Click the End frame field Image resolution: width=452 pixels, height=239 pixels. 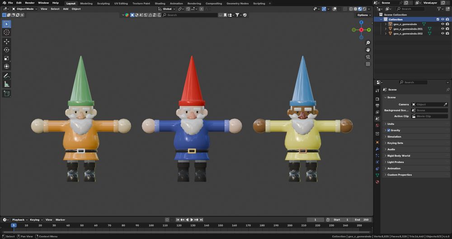coord(362,220)
